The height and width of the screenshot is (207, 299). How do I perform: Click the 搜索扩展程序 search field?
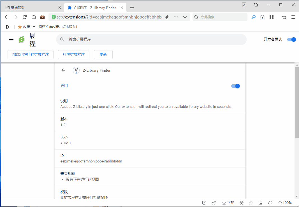(151, 39)
